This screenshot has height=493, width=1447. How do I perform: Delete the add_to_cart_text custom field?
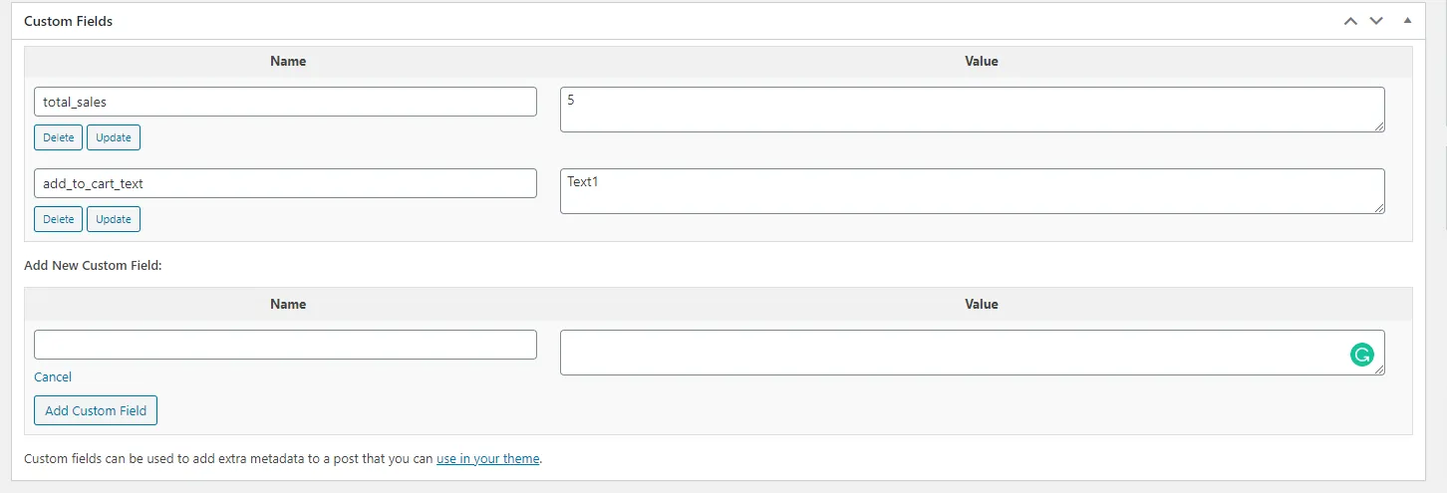(59, 219)
